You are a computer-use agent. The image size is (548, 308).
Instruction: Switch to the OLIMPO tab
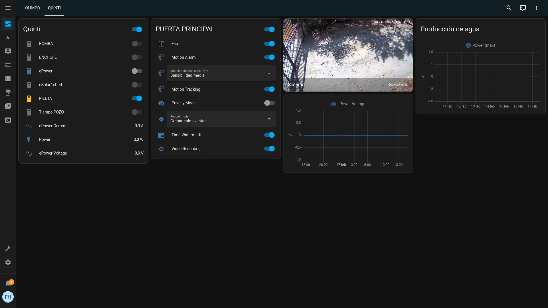point(33,8)
